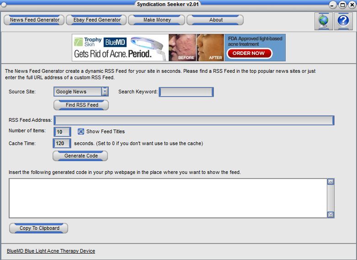Viewport: 357px width, 260px height.
Task: Switch to Ebay Feed Generator tab
Action: point(96,20)
